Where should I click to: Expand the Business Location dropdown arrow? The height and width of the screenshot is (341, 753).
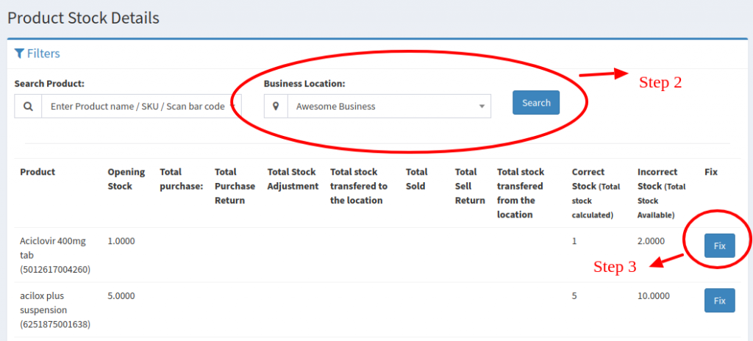(482, 107)
